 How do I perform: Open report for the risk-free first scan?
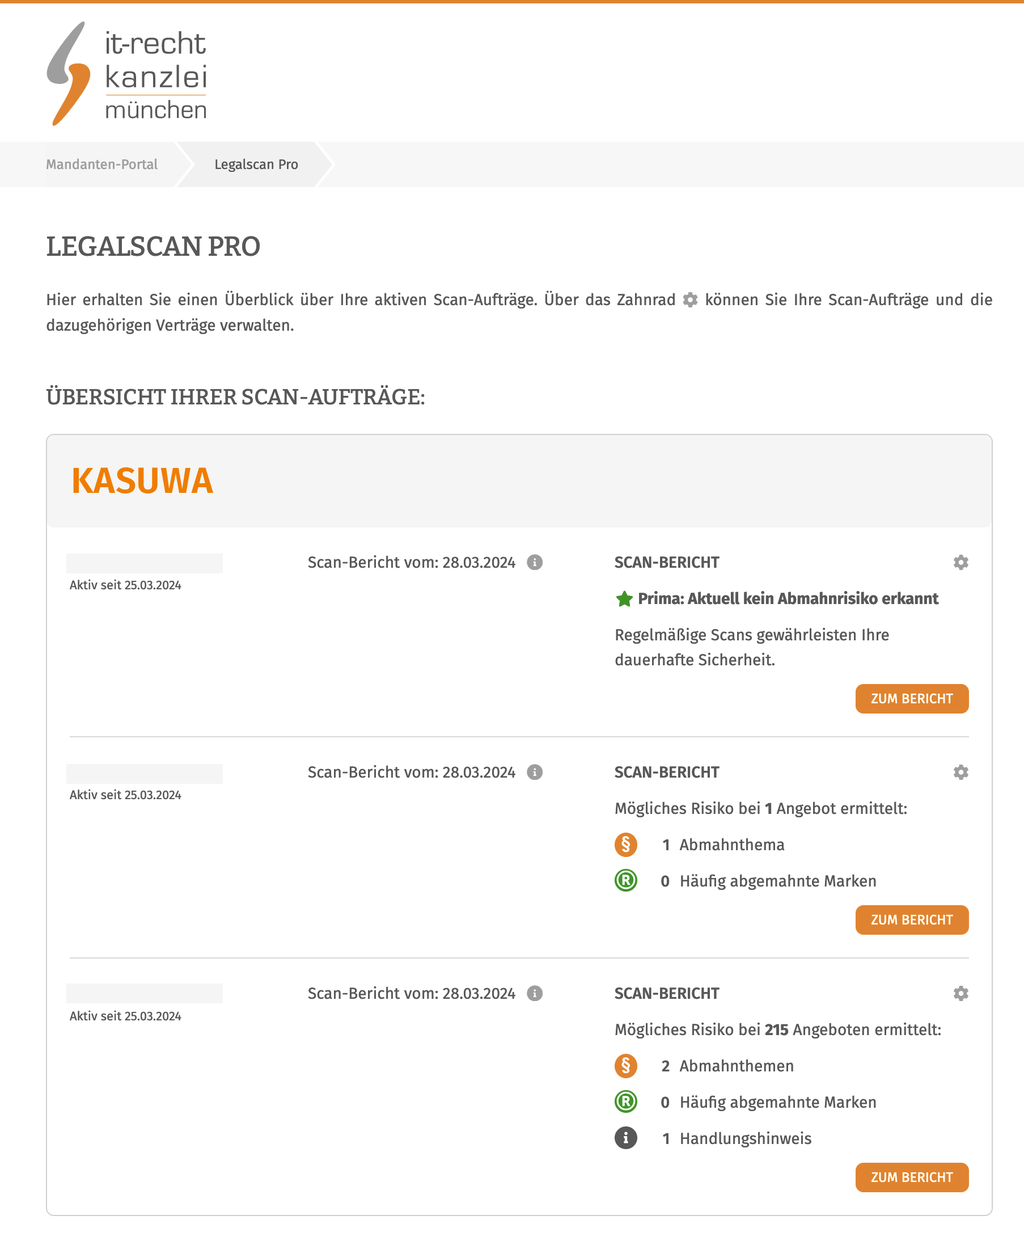click(911, 699)
